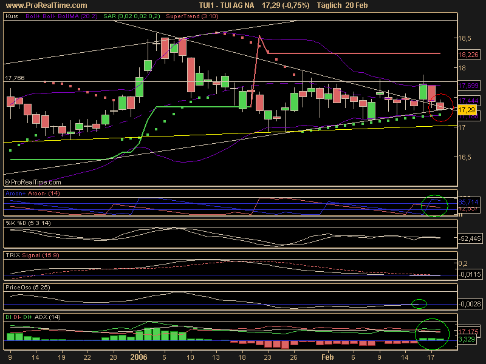Click the 17,175 ADX panel value tag
Viewport: 486px width, 364px height.
tap(468, 331)
